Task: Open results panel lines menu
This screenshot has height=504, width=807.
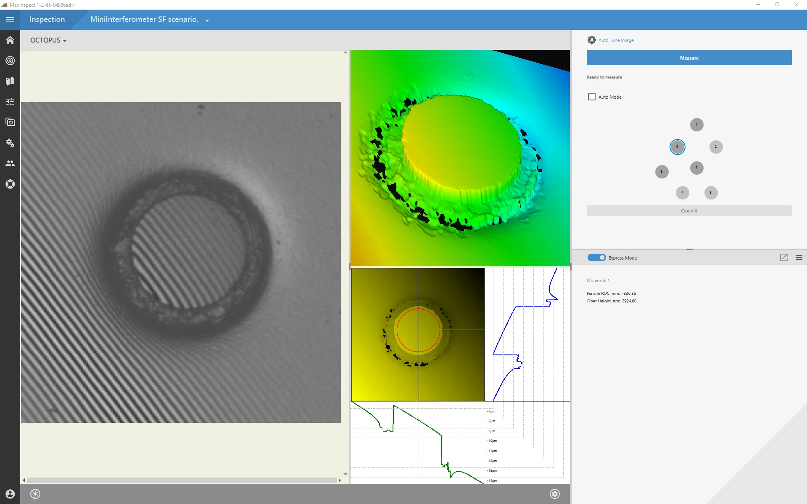Action: [799, 258]
